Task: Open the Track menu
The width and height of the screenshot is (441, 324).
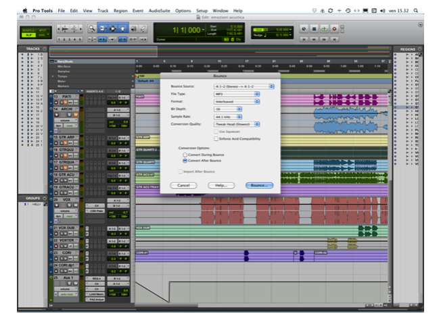Action: (103, 11)
